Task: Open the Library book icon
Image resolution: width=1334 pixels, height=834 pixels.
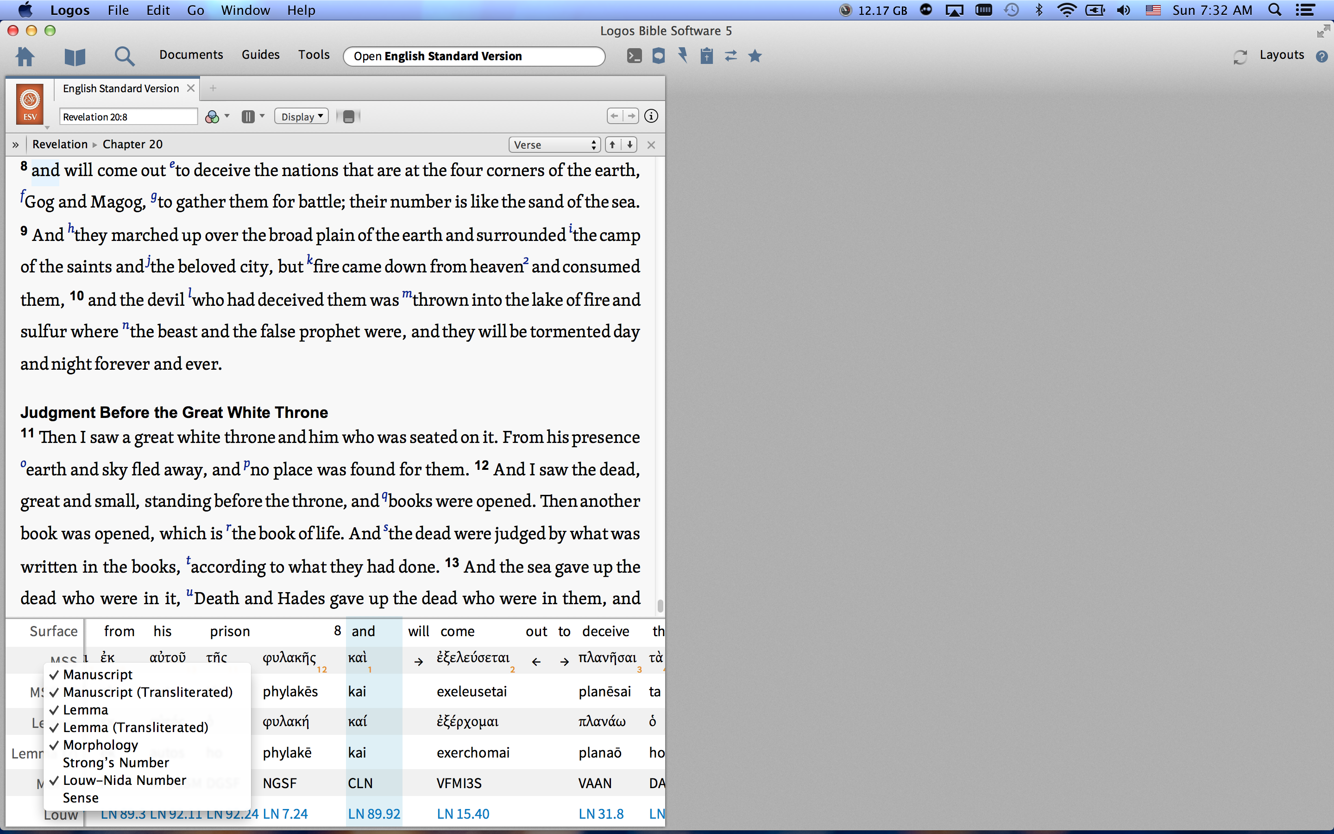Action: coord(75,56)
